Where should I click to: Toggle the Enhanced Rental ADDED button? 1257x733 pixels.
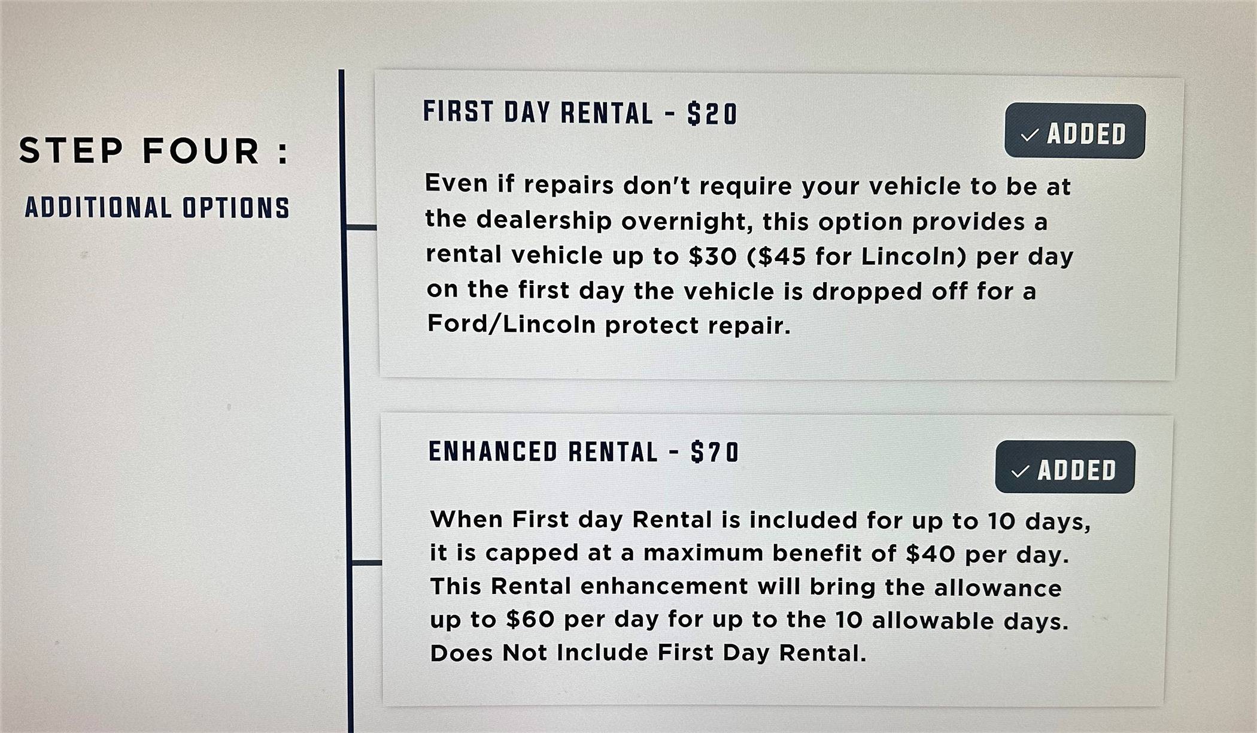point(1064,468)
